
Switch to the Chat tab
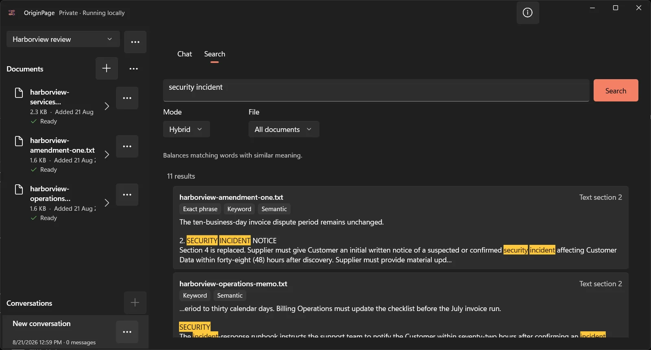coord(184,54)
